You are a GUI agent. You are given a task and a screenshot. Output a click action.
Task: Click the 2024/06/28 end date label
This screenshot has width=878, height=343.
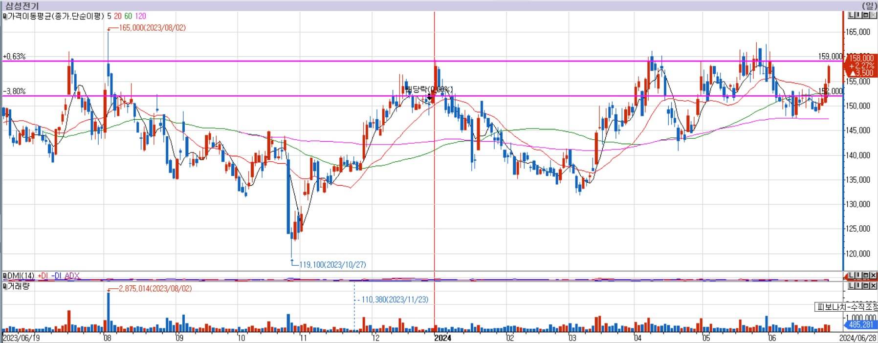(x=858, y=338)
